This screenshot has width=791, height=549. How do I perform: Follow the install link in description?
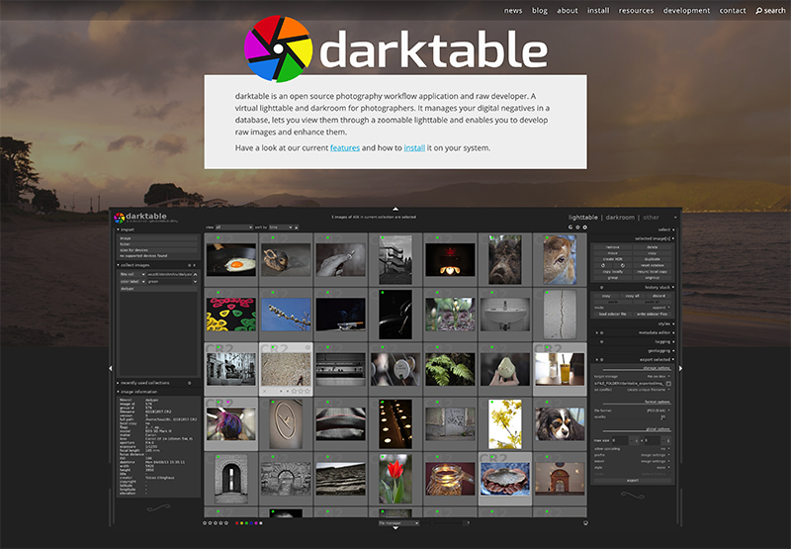coord(414,147)
